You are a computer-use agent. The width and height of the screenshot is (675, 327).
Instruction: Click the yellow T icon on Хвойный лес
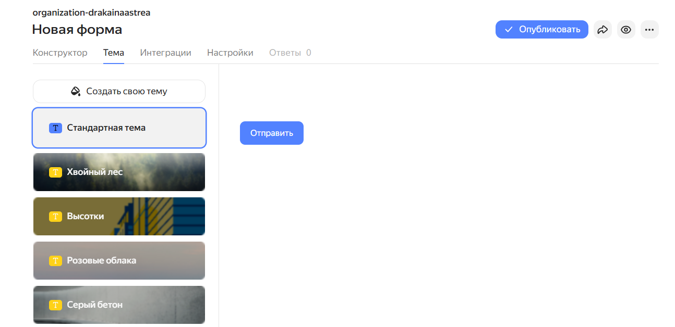55,172
